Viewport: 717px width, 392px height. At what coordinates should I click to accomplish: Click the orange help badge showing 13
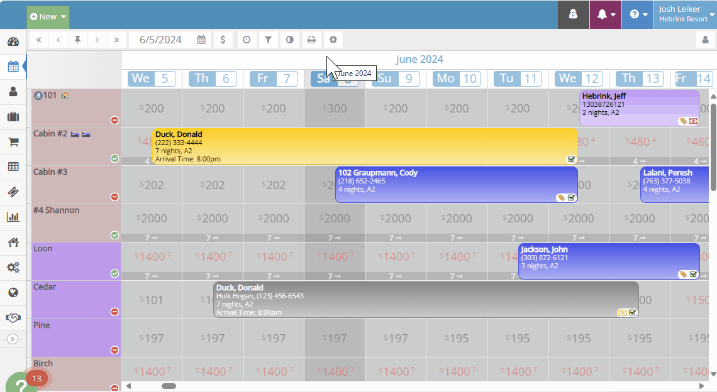(36, 379)
